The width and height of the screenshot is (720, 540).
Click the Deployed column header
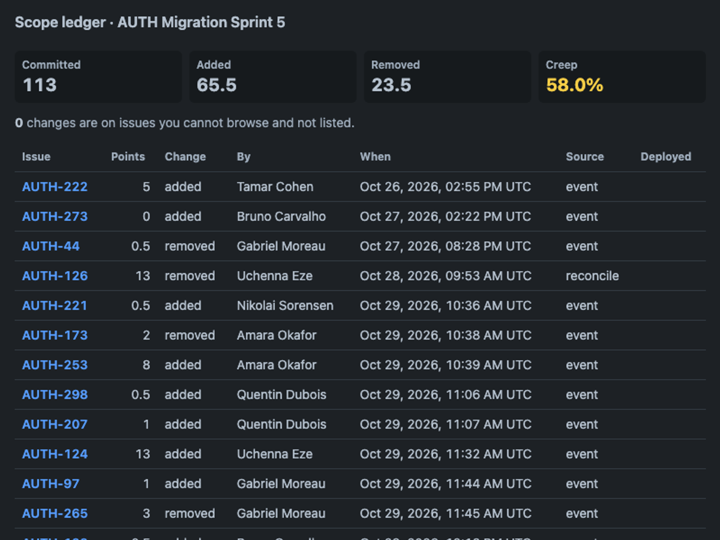click(665, 157)
